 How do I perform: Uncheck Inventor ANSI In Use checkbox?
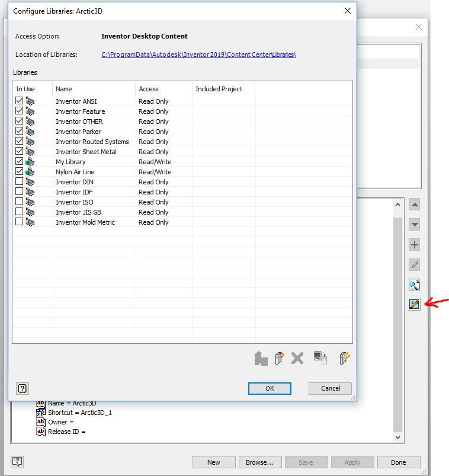19,101
